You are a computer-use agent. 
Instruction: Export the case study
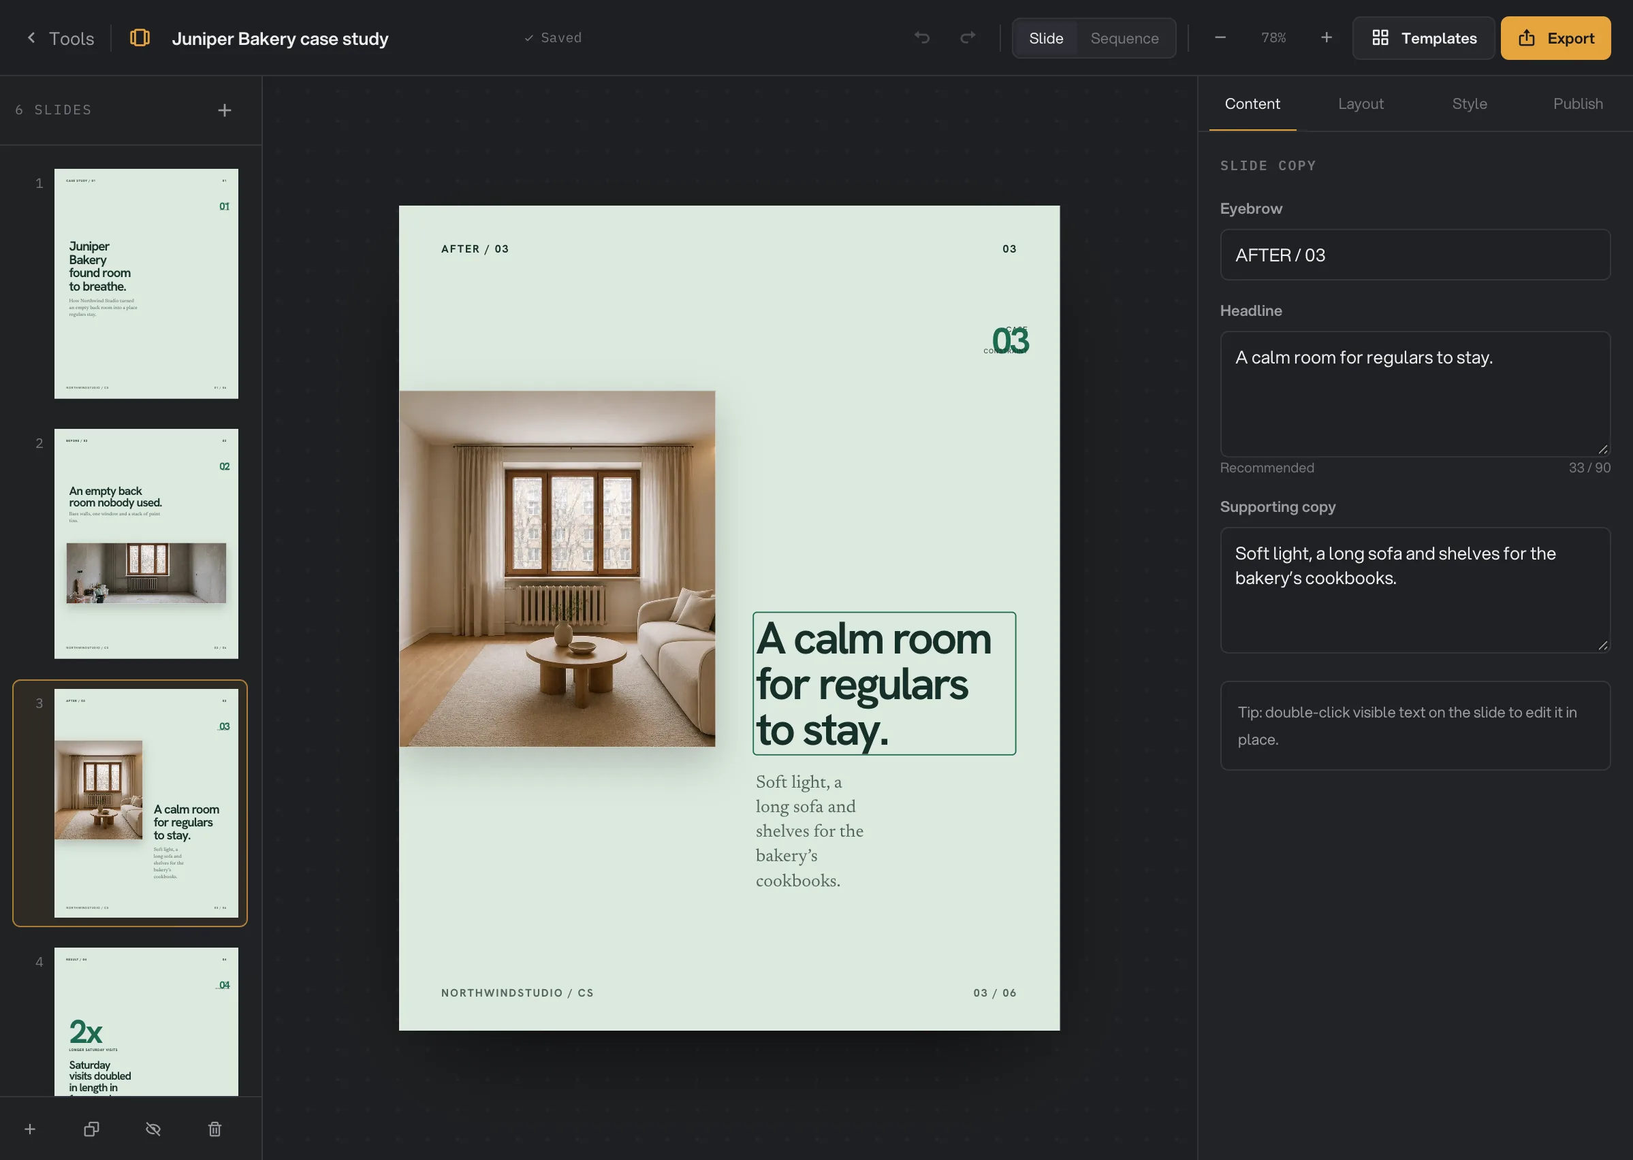coord(1555,38)
